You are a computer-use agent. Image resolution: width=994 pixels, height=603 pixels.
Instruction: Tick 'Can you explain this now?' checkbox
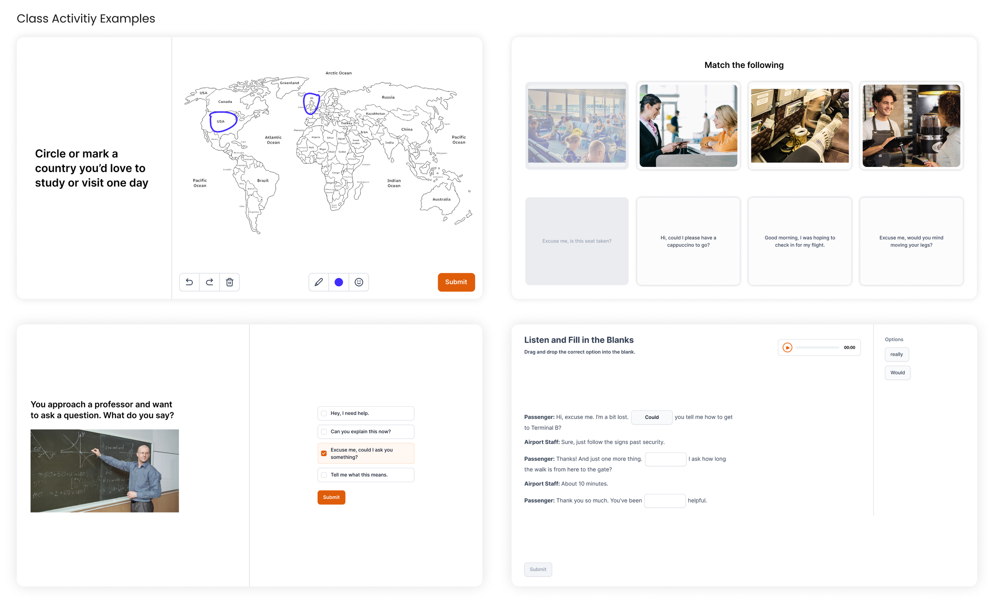[324, 431]
